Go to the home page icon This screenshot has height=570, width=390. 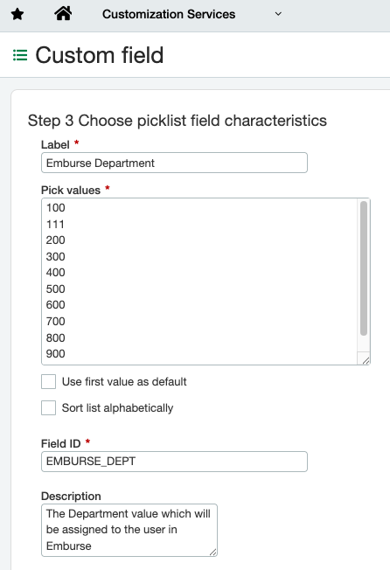pos(63,14)
